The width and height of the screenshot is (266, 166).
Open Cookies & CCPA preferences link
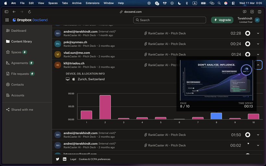pos(94,159)
